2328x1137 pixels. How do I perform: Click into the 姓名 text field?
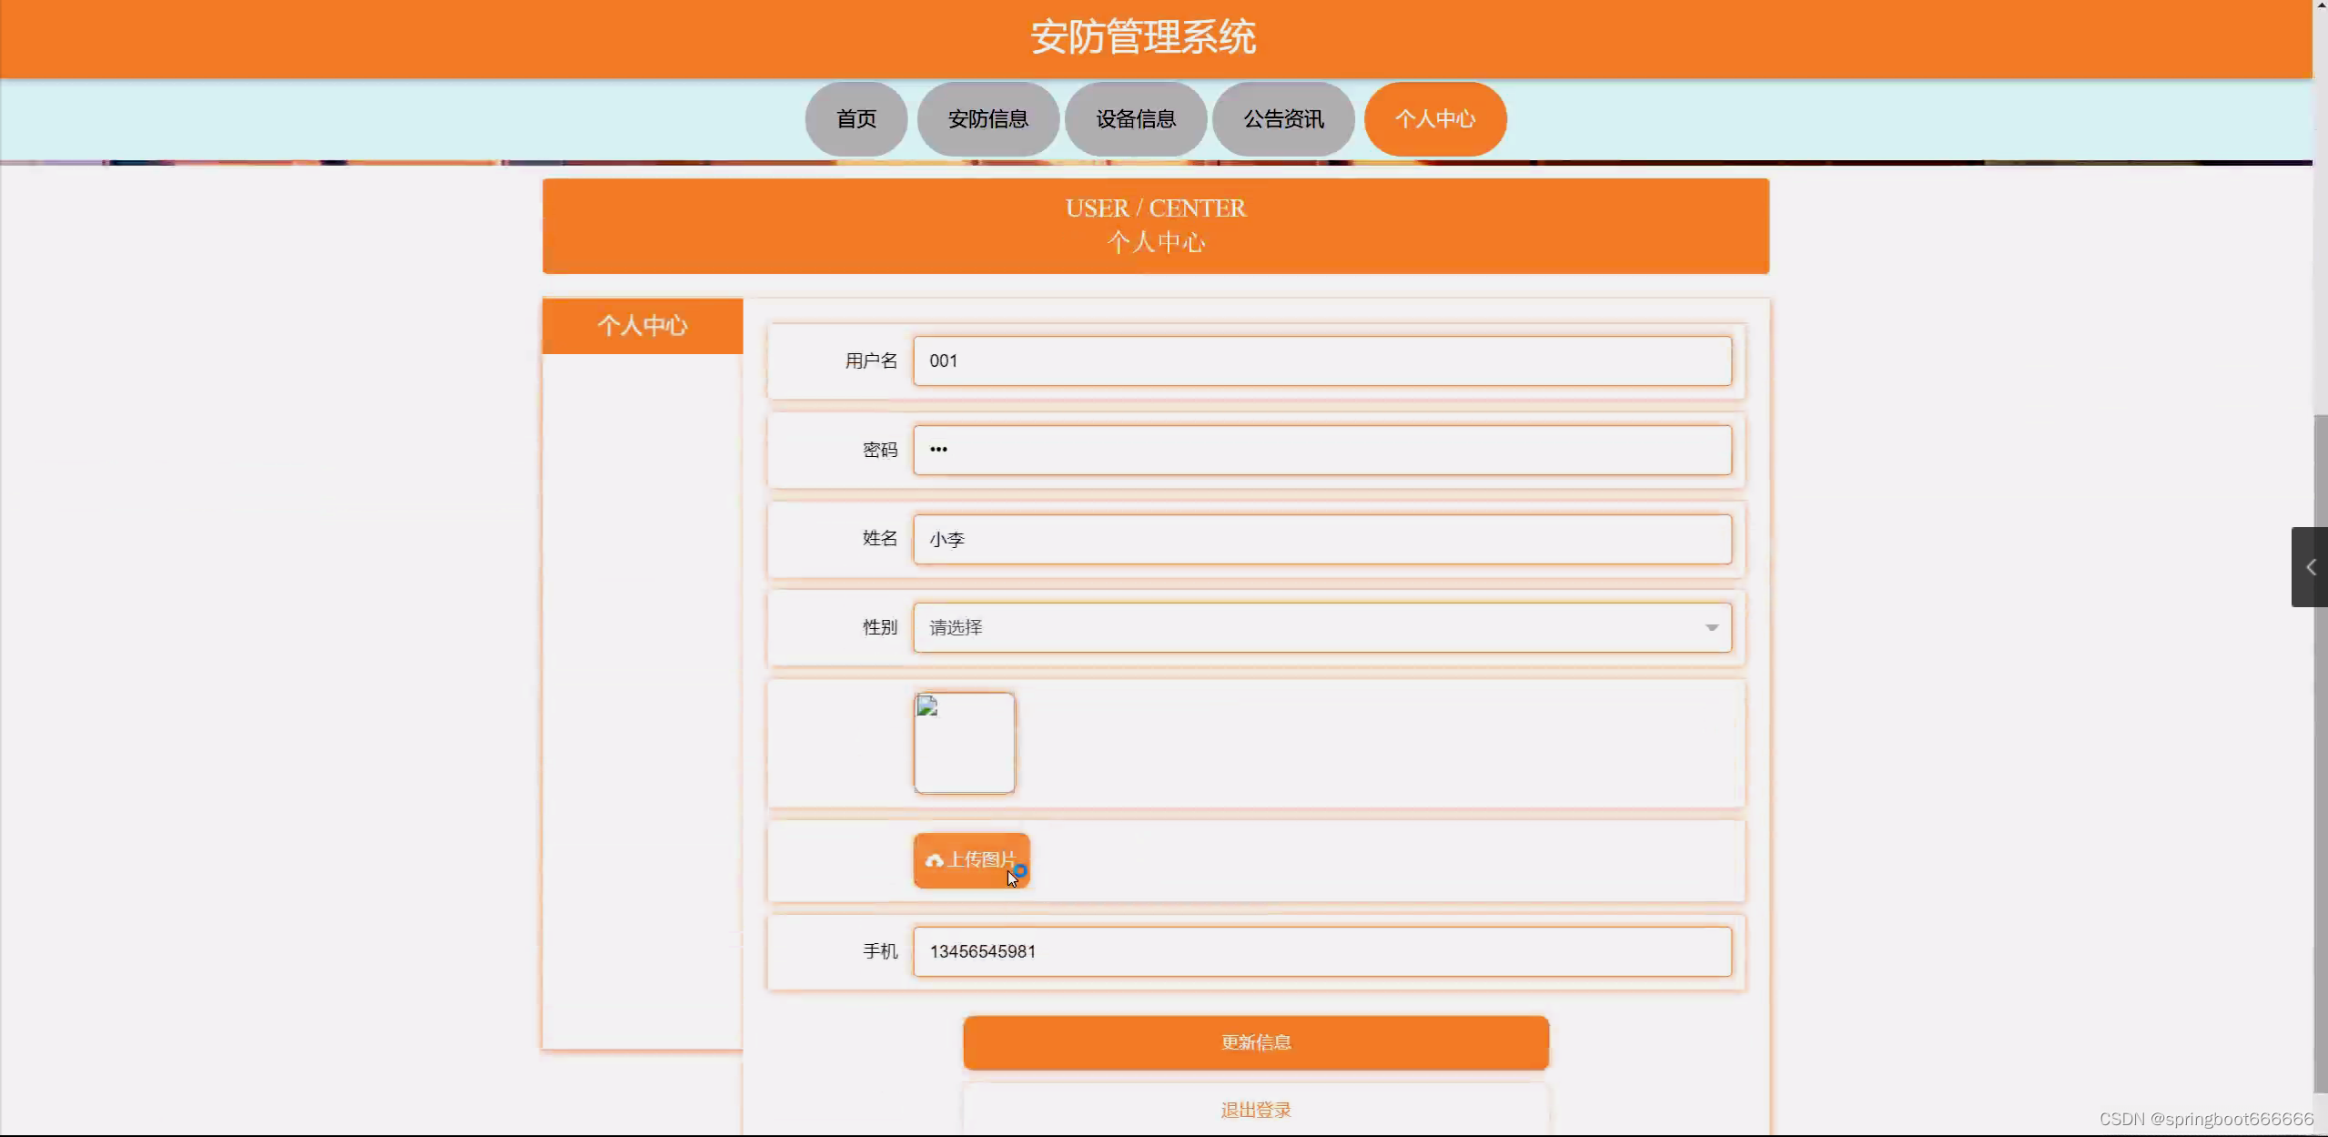(x=1321, y=539)
